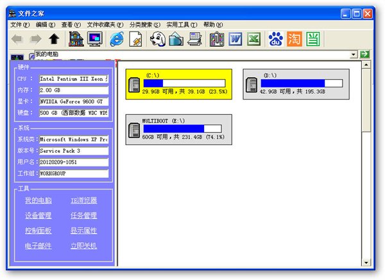Open the colorful bookshelf toolbar icon
This screenshot has height=280, width=385.
pyautogui.click(x=217, y=39)
